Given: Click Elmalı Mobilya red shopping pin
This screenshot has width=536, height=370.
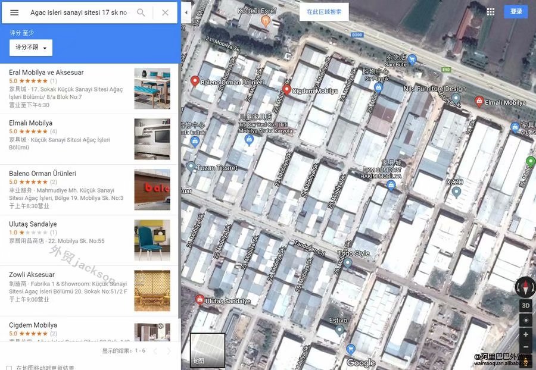Looking at the screenshot, I should tap(479, 102).
